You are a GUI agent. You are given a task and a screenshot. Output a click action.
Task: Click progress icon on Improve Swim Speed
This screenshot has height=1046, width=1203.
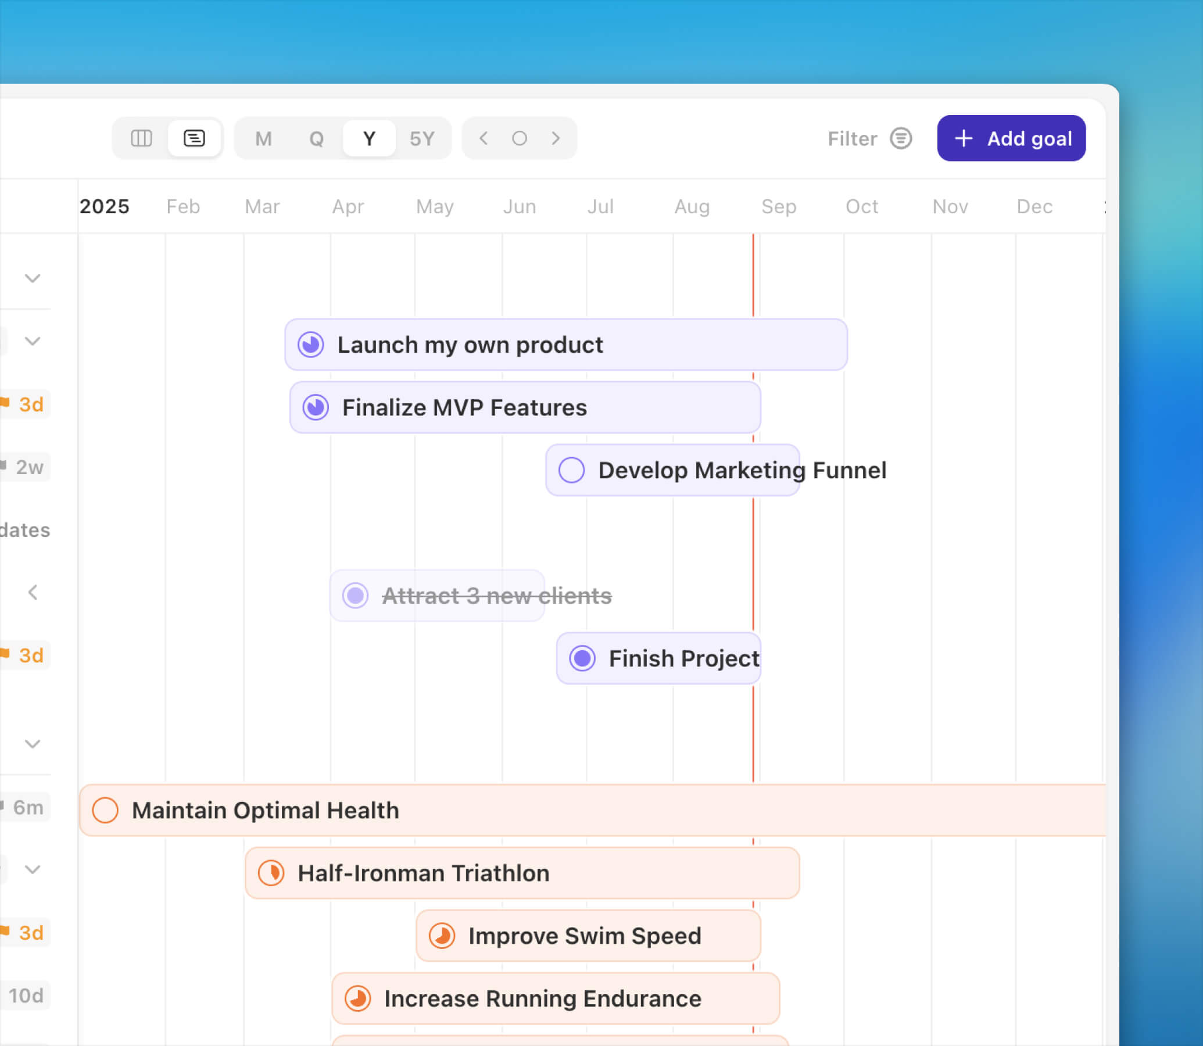tap(442, 936)
